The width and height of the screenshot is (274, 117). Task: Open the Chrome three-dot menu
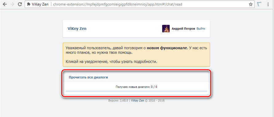pos(268,4)
